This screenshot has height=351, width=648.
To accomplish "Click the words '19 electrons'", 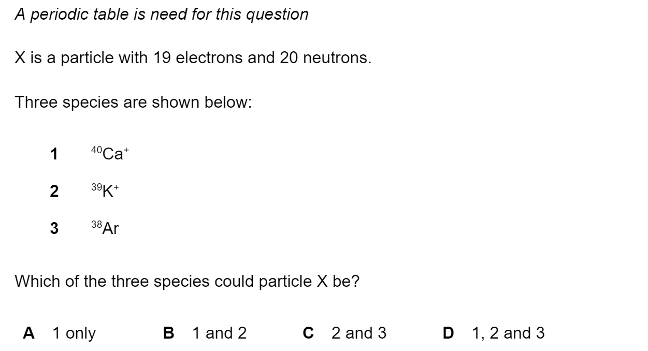I will (197, 58).
